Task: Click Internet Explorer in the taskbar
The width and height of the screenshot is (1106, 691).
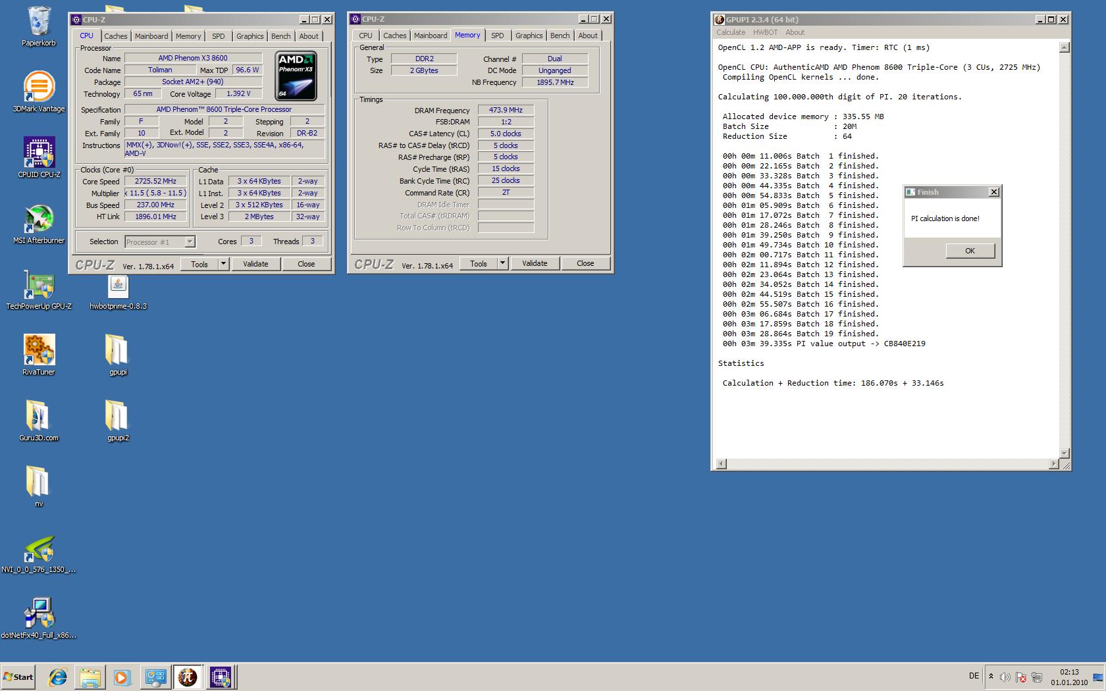Action: (x=58, y=677)
